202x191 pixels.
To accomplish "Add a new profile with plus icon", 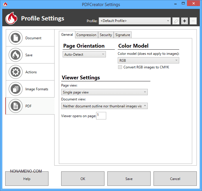I will point(184,21).
